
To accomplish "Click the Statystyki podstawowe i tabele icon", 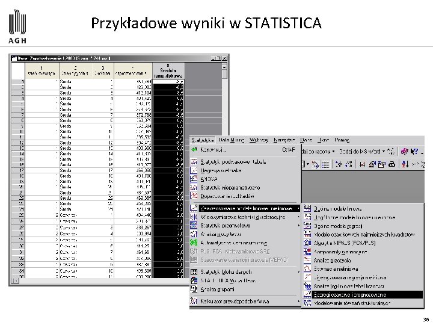I will 194,162.
